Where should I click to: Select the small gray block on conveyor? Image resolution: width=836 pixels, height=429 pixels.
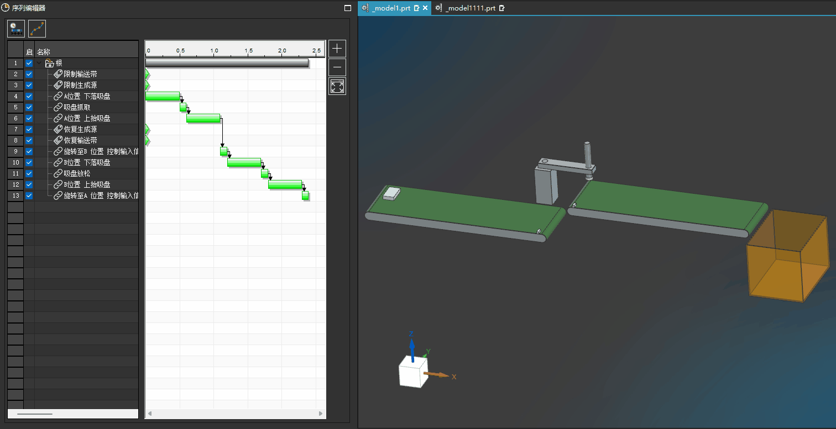tap(391, 193)
